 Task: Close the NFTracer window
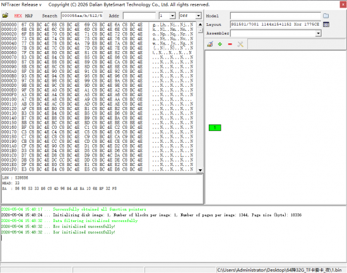(x=343, y=4)
